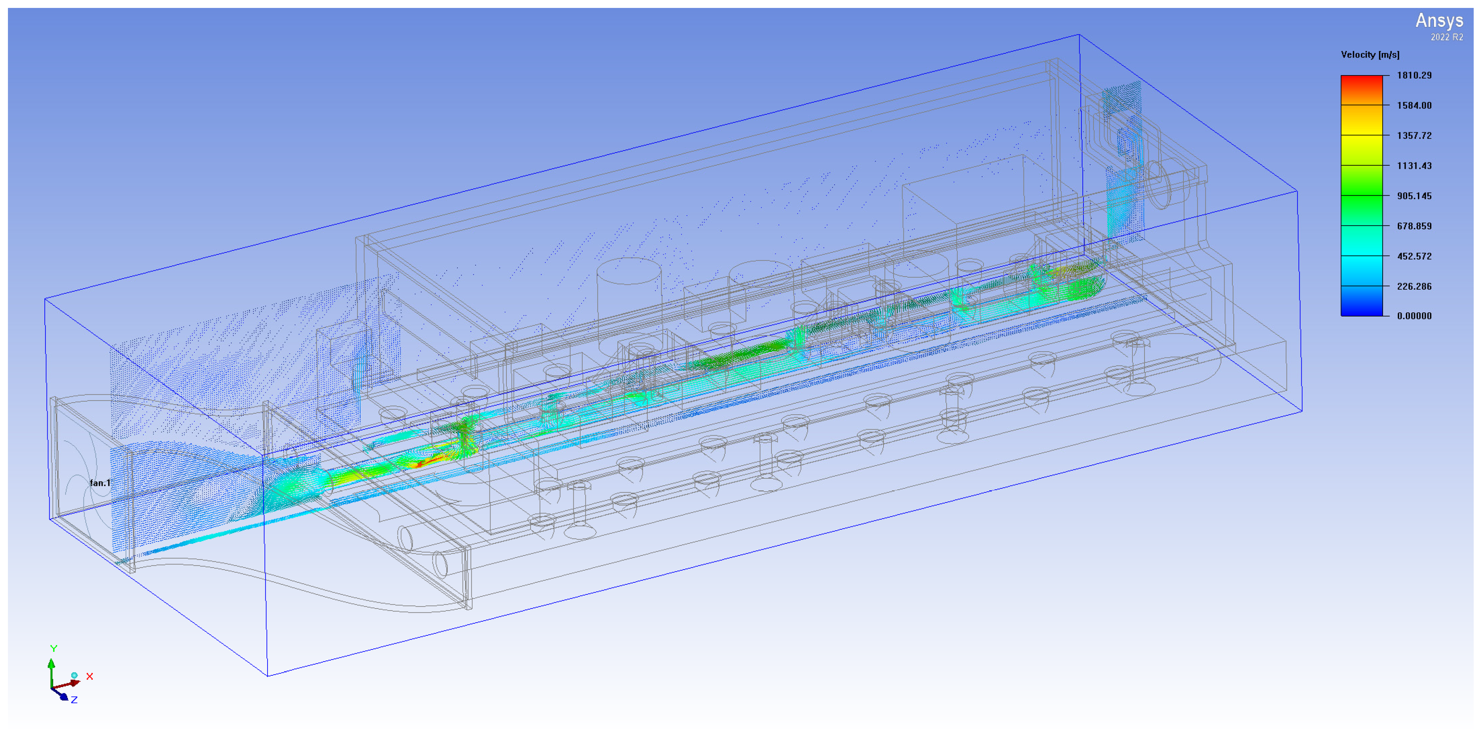Image resolution: width=1483 pixels, height=748 pixels.
Task: Click the cyan isometric sphere on triad
Action: [x=74, y=675]
